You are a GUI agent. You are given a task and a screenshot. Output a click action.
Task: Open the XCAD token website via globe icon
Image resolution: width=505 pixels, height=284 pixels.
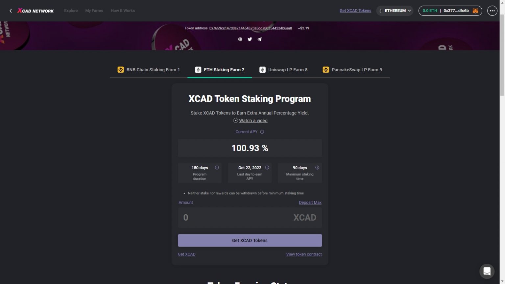tap(240, 39)
